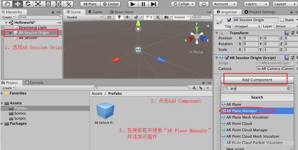Toggle scene lighting bulb icon
This screenshot has height=150, width=298.
click(119, 17)
